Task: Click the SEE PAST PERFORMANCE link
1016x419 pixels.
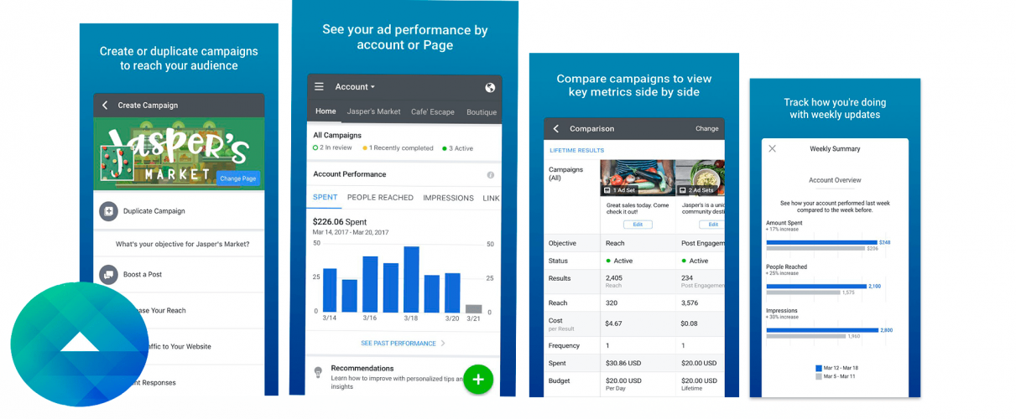Action: [399, 344]
